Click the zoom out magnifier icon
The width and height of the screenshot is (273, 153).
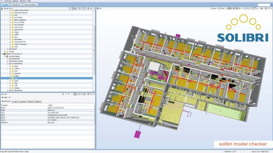[x=250, y=8]
